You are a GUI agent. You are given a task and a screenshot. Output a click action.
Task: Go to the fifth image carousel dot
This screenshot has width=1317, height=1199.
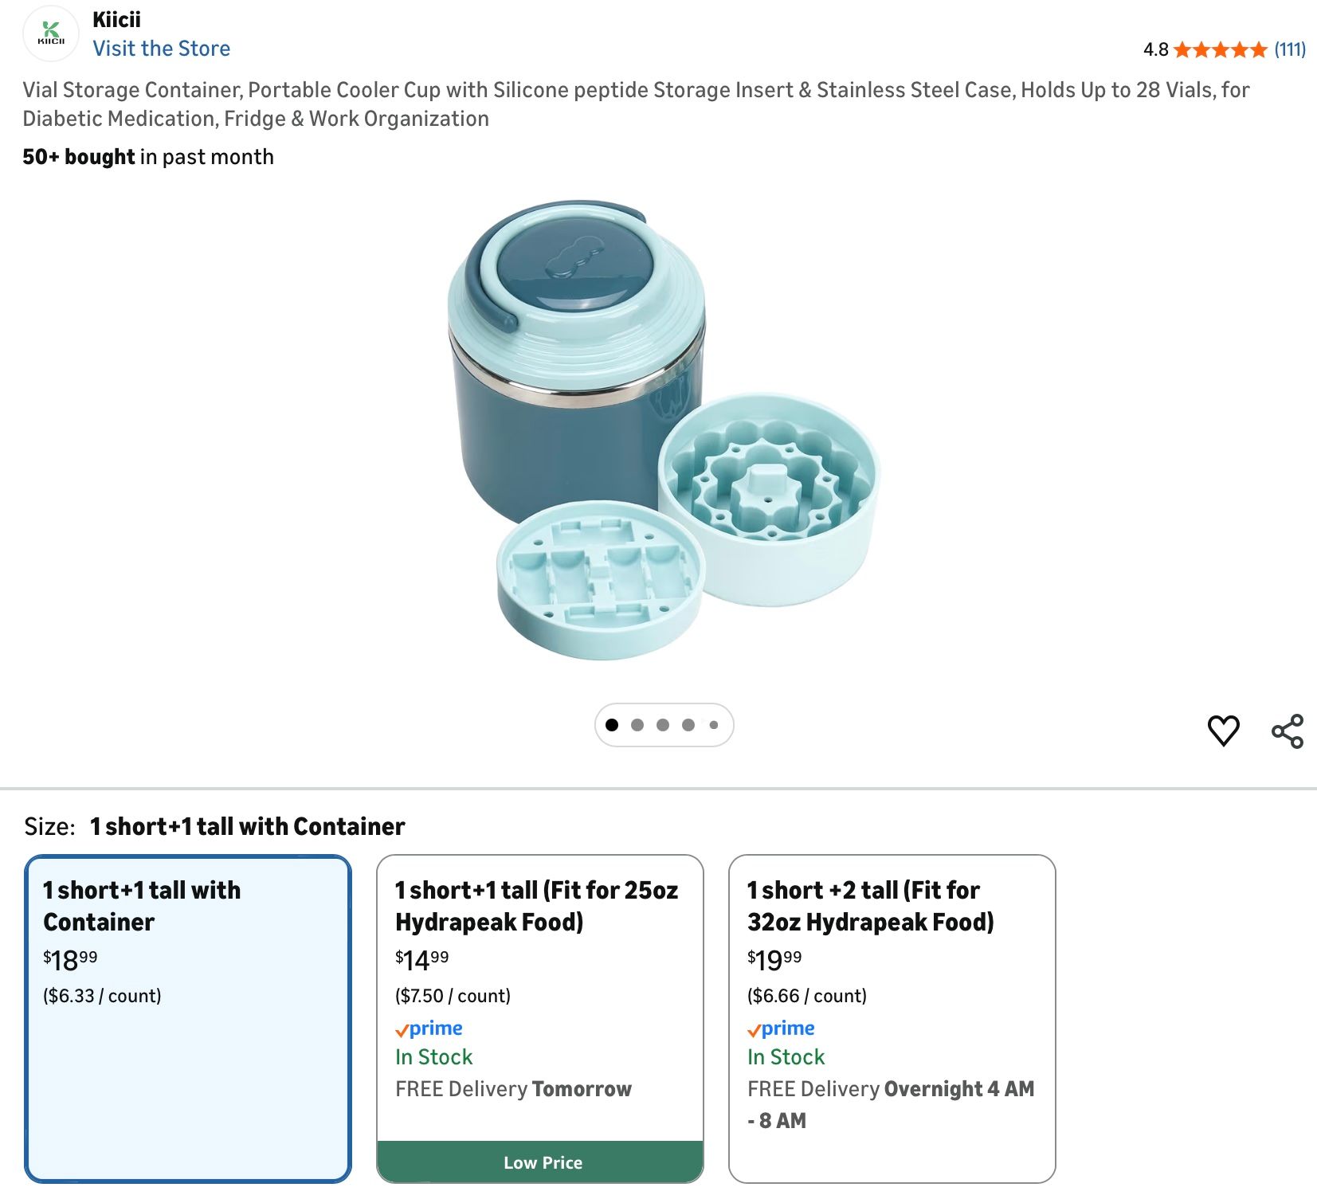tap(714, 725)
